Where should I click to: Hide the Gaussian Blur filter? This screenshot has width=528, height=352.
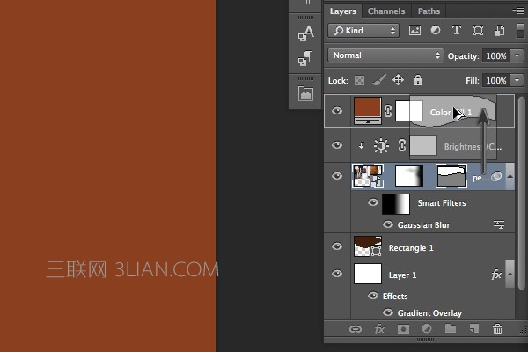coord(388,224)
